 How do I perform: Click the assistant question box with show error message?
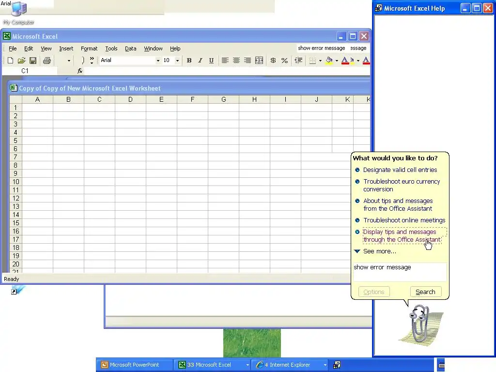[400, 272]
